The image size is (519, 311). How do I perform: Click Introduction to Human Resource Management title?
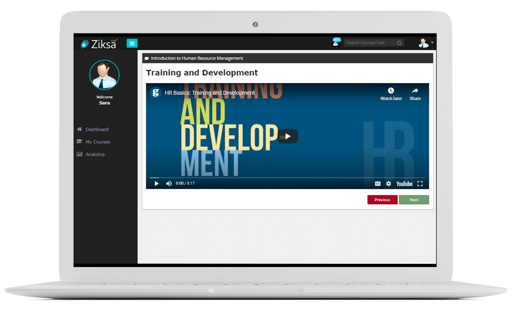[x=197, y=58]
